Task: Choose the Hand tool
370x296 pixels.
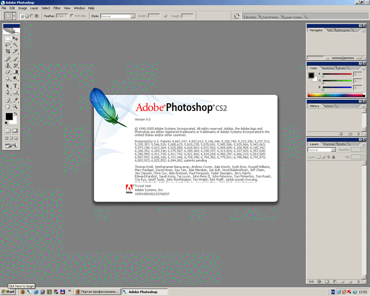Action: coord(8,107)
